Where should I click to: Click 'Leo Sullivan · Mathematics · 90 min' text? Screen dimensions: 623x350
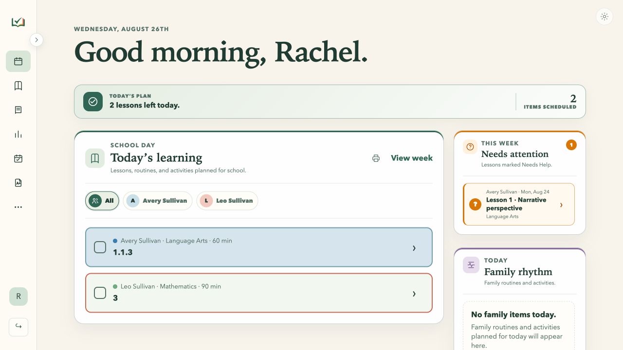(171, 286)
